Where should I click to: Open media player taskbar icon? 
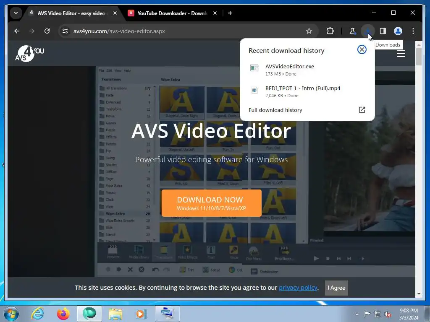pyautogui.click(x=142, y=314)
